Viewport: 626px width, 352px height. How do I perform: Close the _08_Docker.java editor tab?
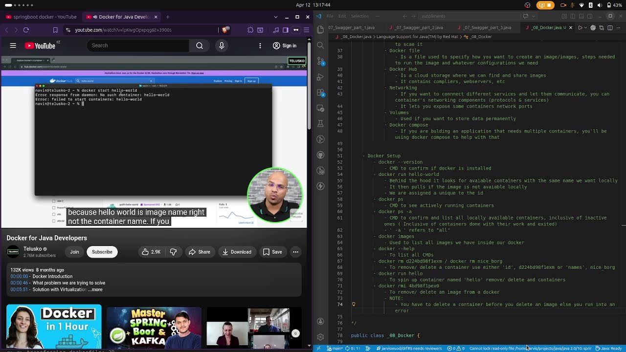(x=570, y=27)
